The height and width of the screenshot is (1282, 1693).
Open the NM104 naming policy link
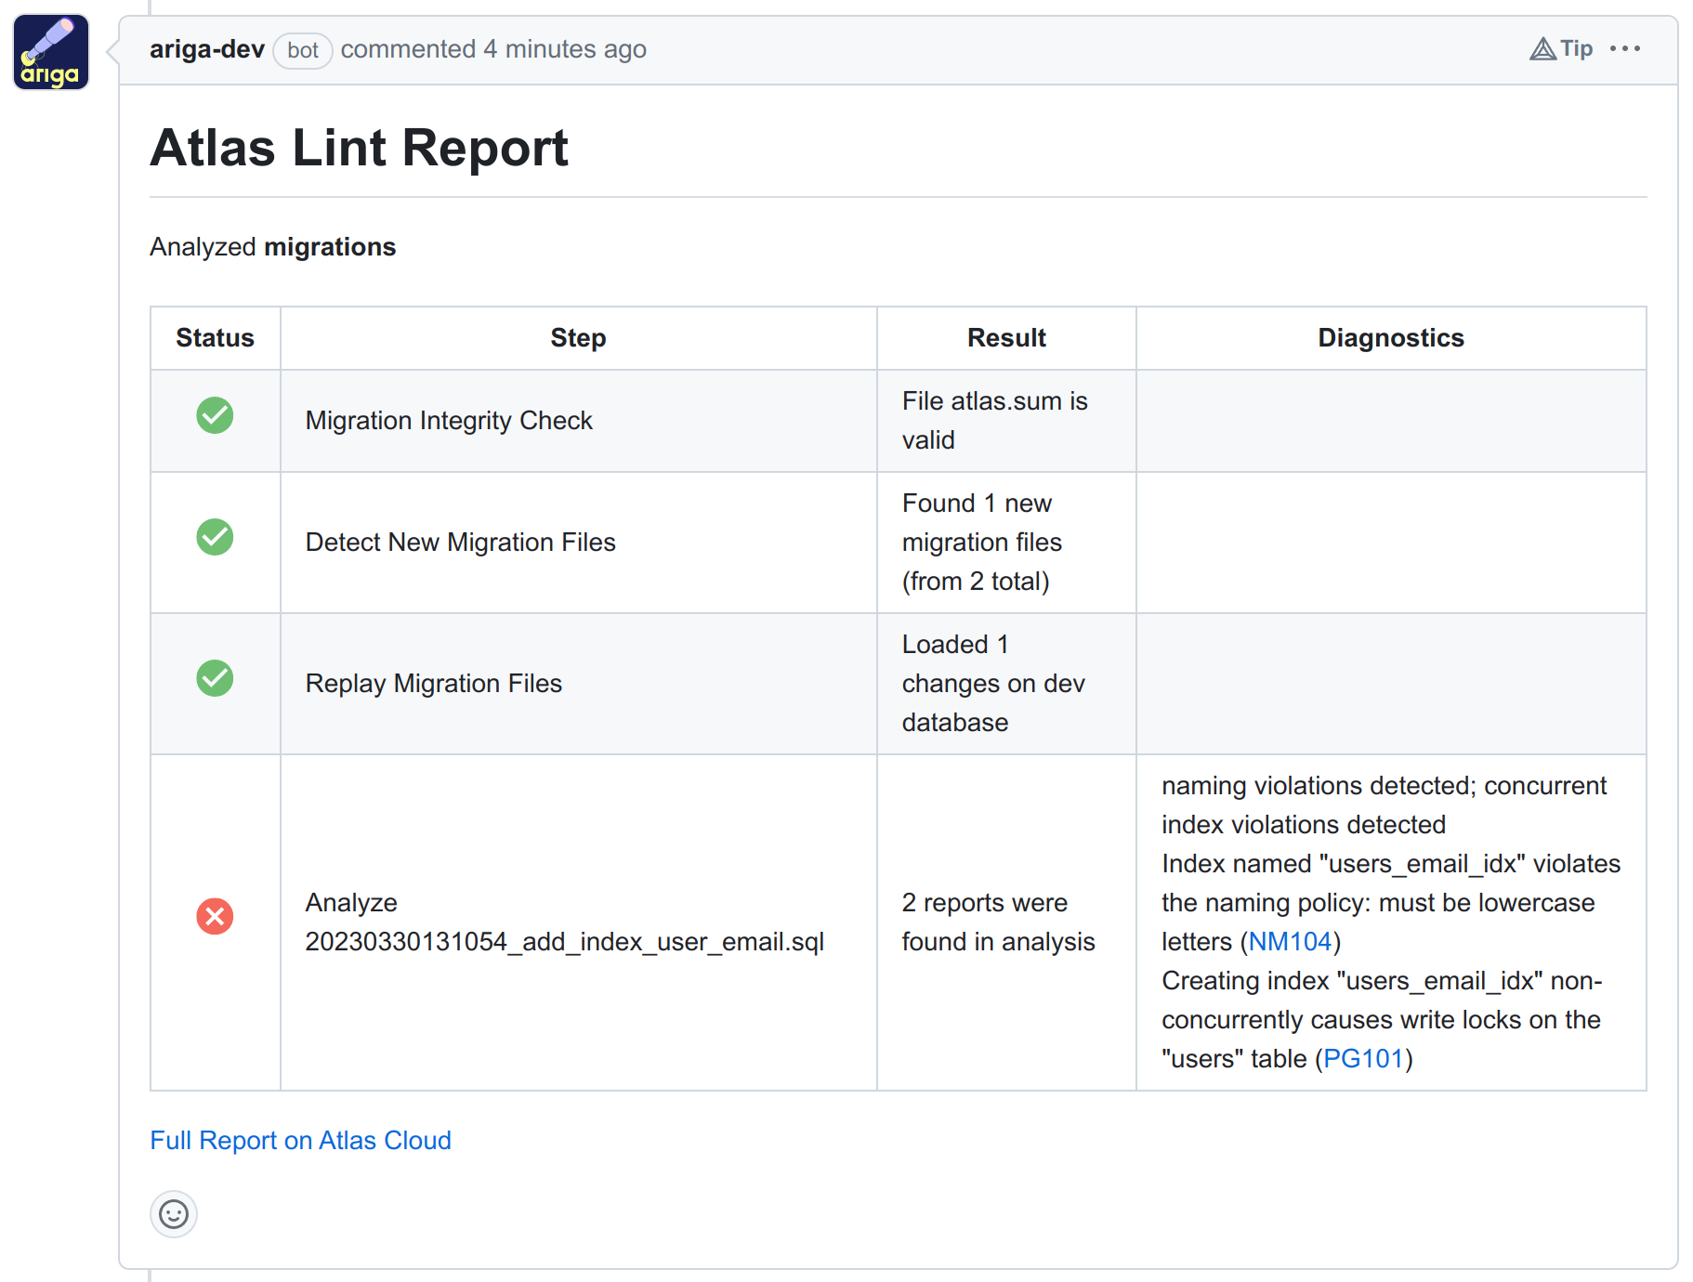coord(1290,941)
